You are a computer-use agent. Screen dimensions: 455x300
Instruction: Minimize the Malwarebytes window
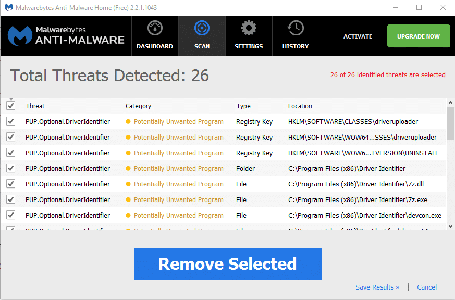(395, 7)
